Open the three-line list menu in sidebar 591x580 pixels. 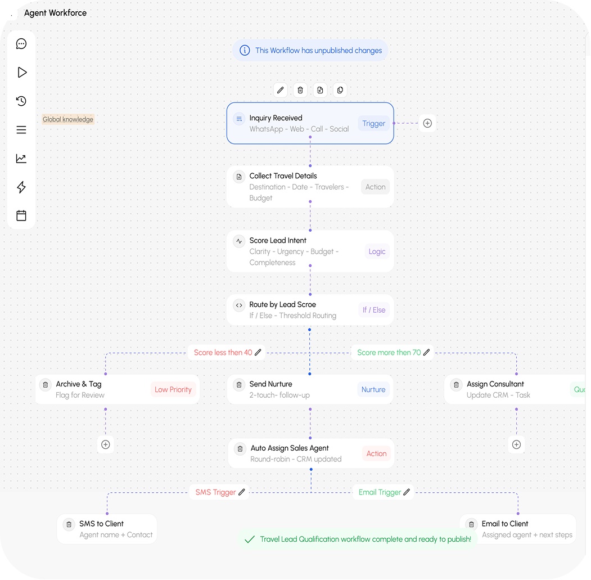21,130
